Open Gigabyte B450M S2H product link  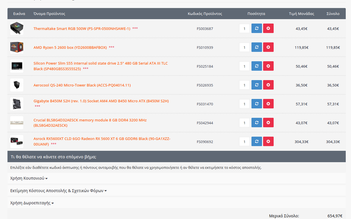coord(101,101)
